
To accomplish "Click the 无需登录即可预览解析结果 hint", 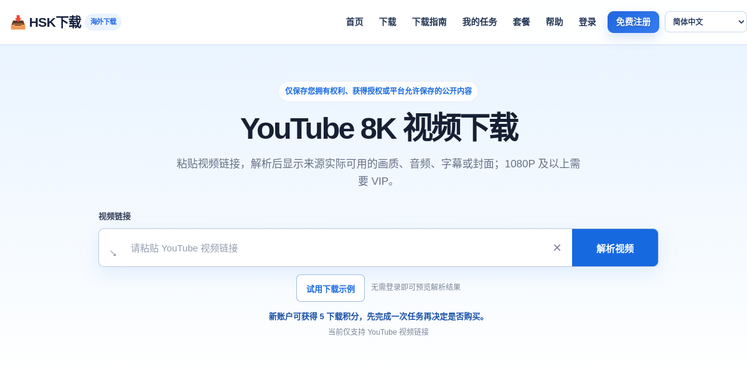I will (416, 287).
